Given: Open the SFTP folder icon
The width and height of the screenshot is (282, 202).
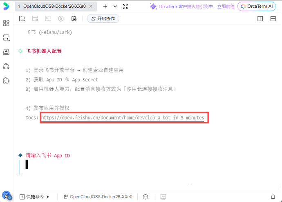Looking at the screenshot, I should coord(22,18).
